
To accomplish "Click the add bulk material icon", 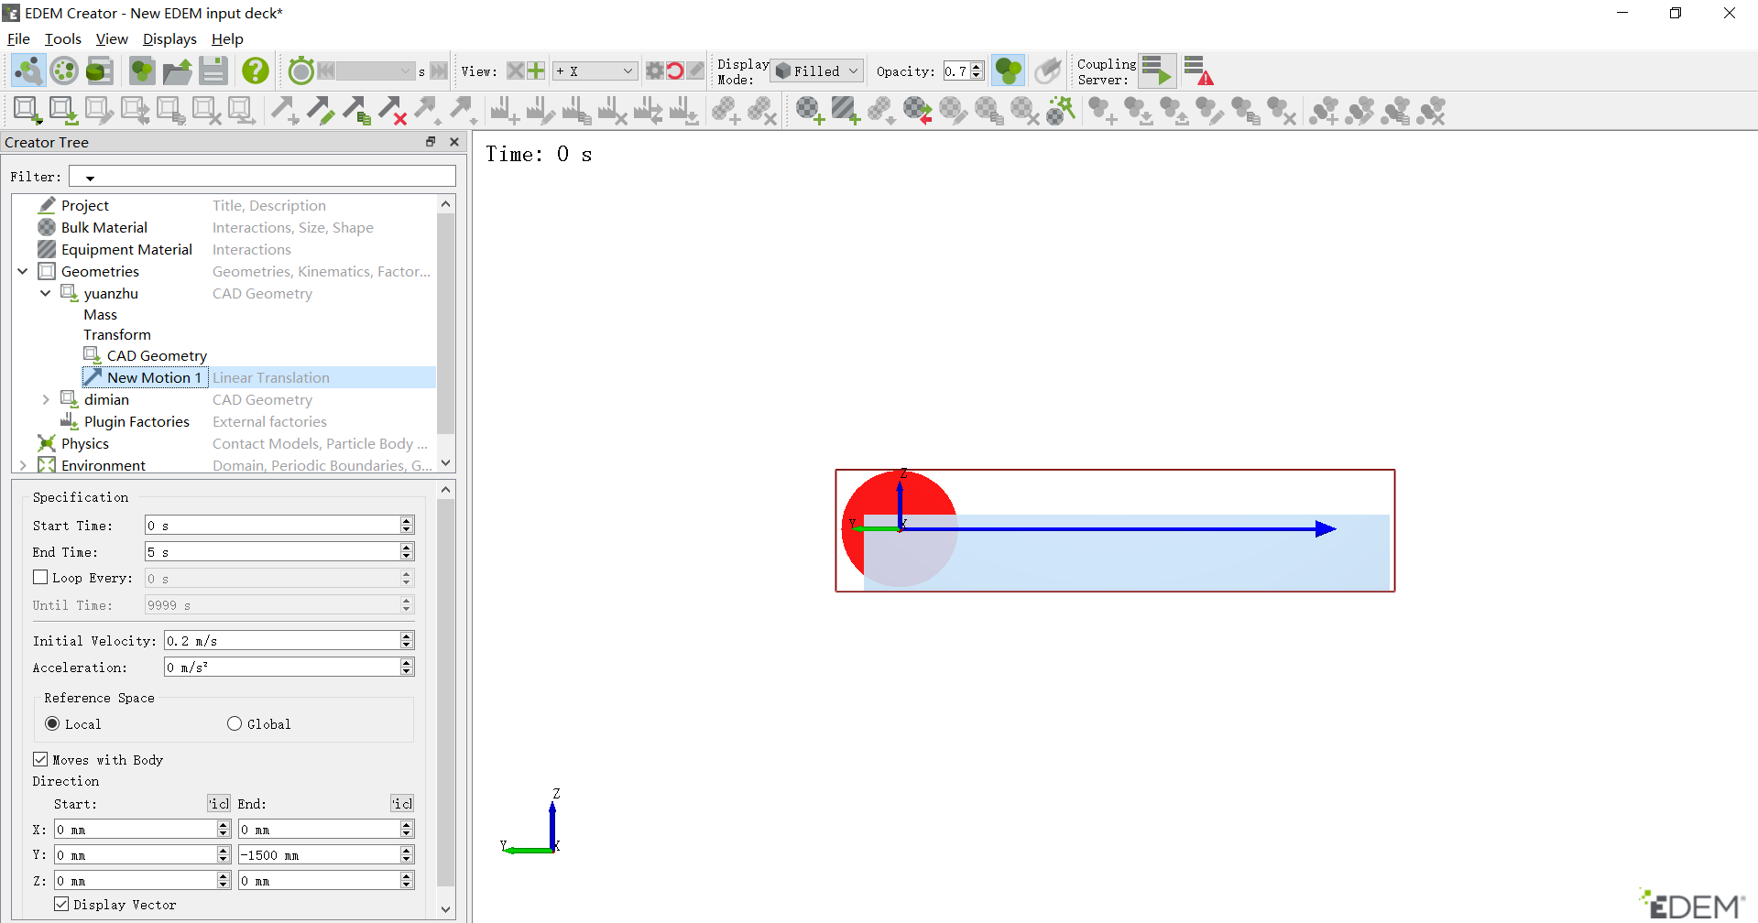I will pyautogui.click(x=810, y=111).
